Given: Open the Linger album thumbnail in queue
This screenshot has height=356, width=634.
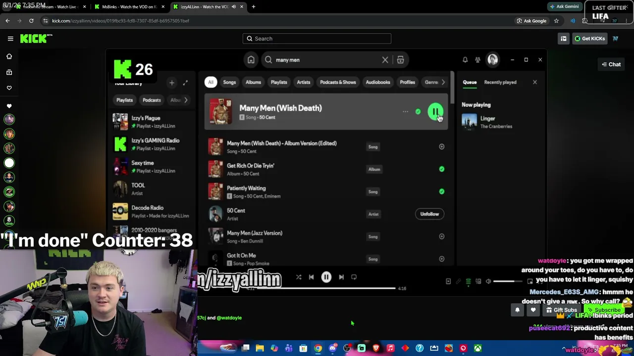Looking at the screenshot, I should [470, 122].
